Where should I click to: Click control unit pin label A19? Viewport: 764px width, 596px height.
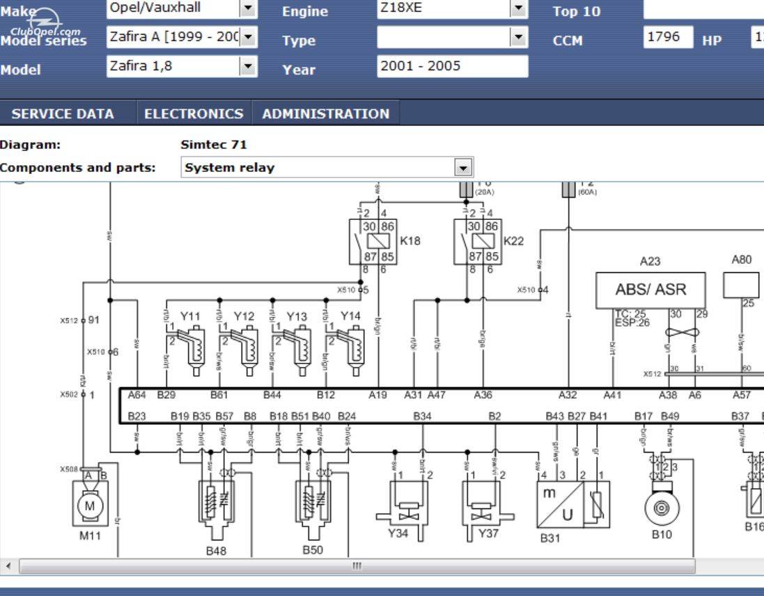tap(377, 395)
